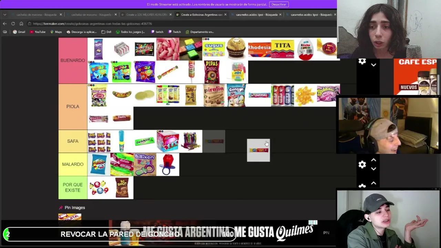Select the Rocklets candy image
Screen dimensions: 441x248
[x=145, y=49]
